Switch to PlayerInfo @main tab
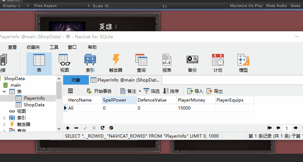Viewport: 303px width, 162px height. point(126,80)
